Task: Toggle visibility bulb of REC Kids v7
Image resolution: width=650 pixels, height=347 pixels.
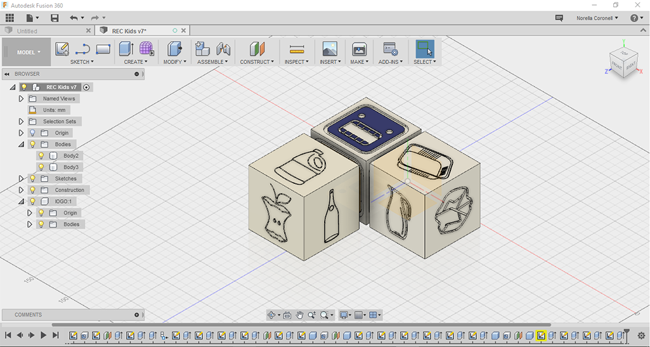Action: (24, 87)
